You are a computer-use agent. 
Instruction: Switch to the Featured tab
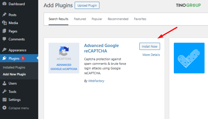pyautogui.click(x=80, y=19)
